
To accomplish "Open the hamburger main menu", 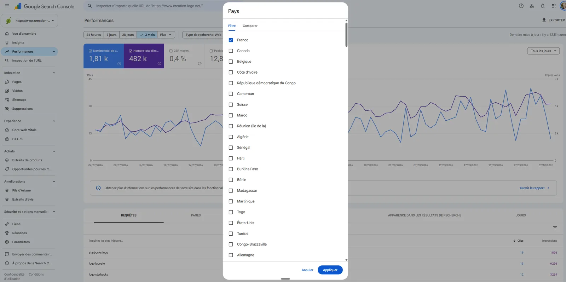I will click(x=7, y=6).
